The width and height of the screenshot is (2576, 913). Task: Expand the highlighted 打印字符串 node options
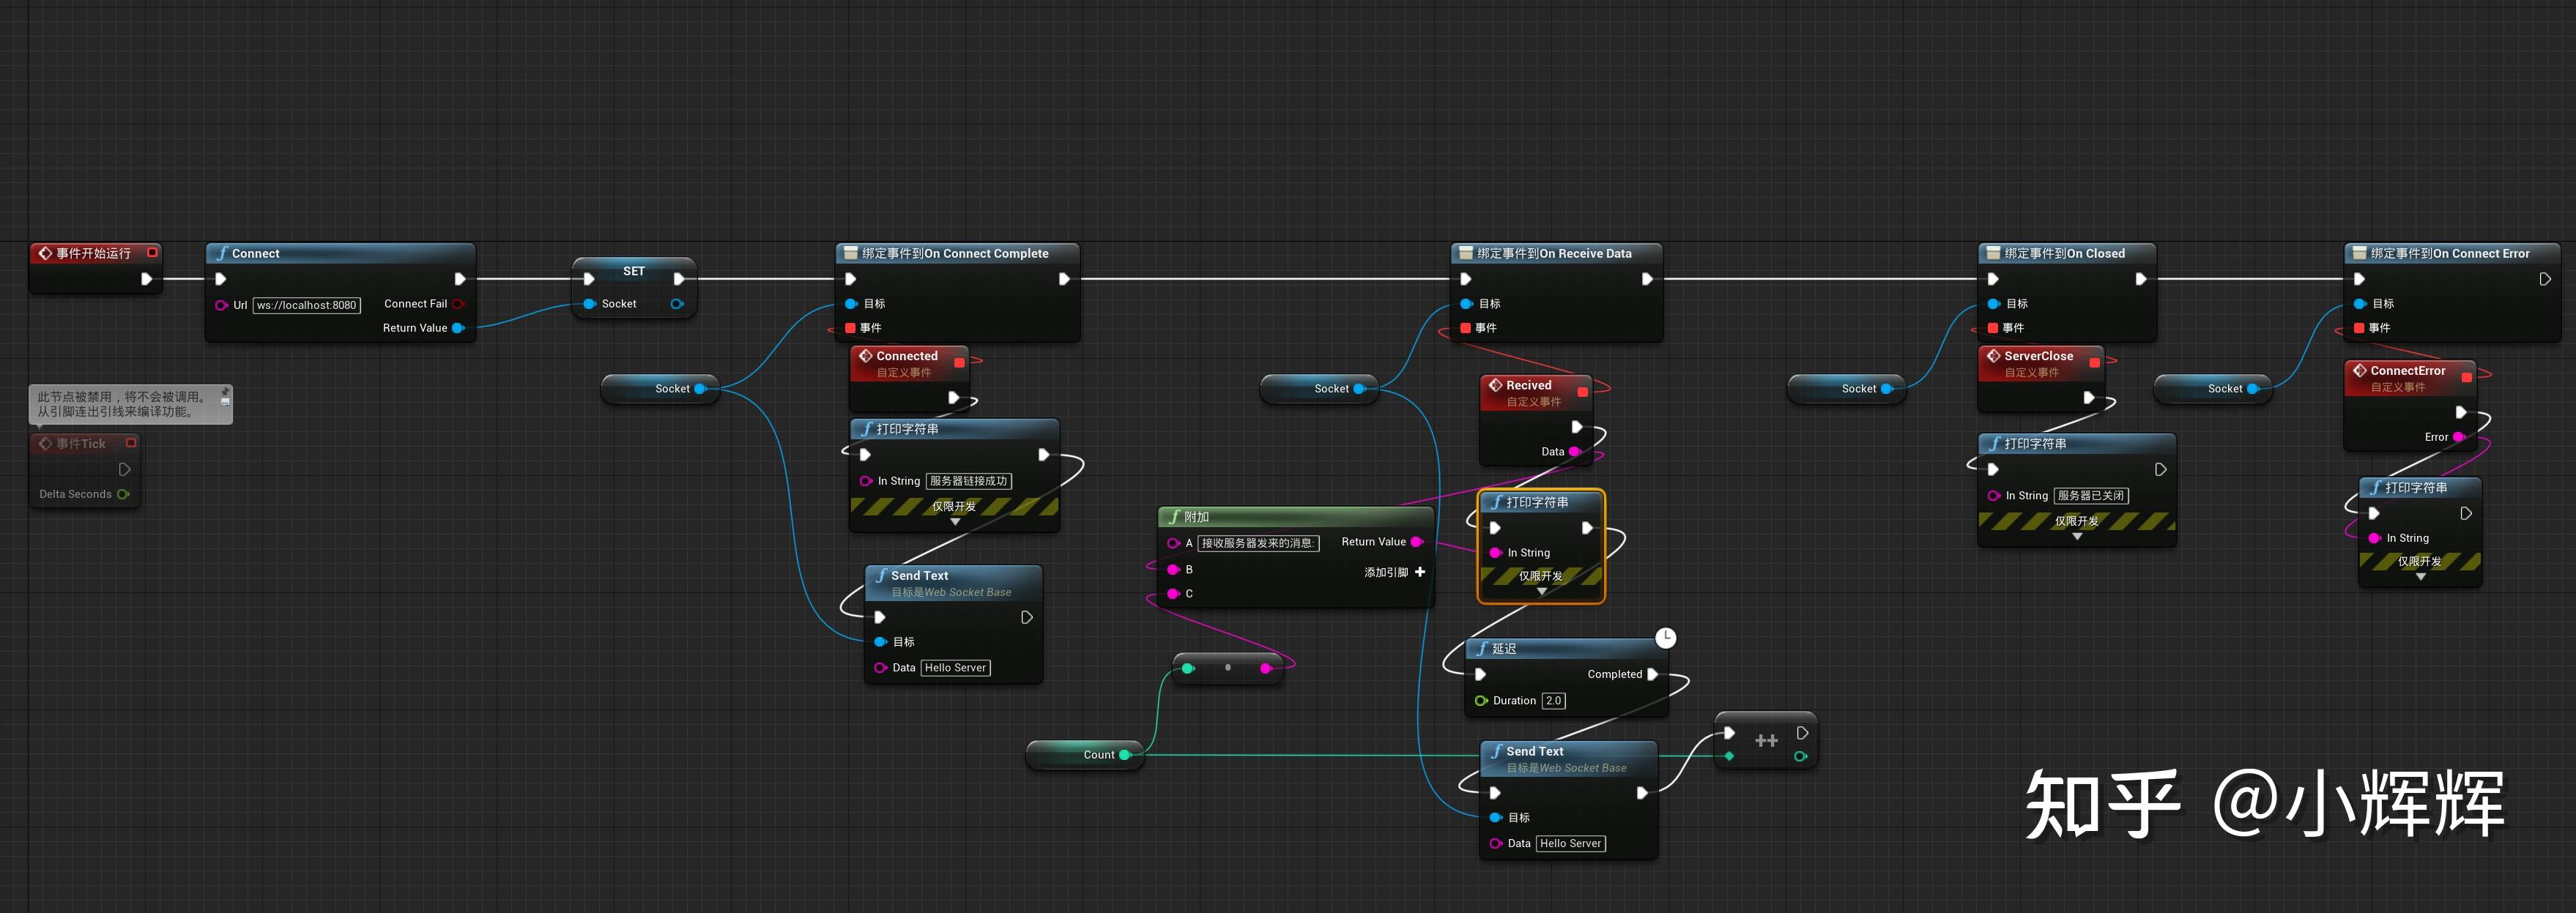(x=1541, y=592)
